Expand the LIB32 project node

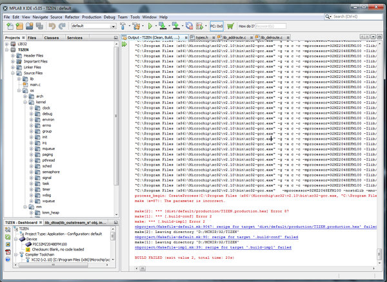(x=6, y=44)
